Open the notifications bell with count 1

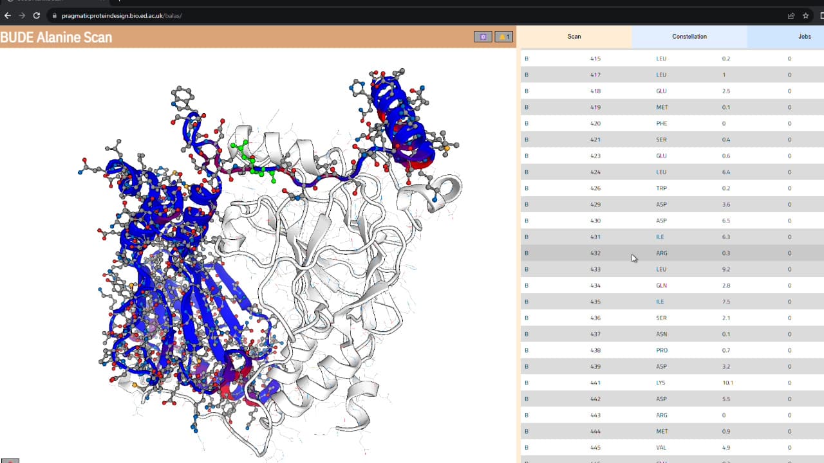click(x=503, y=37)
